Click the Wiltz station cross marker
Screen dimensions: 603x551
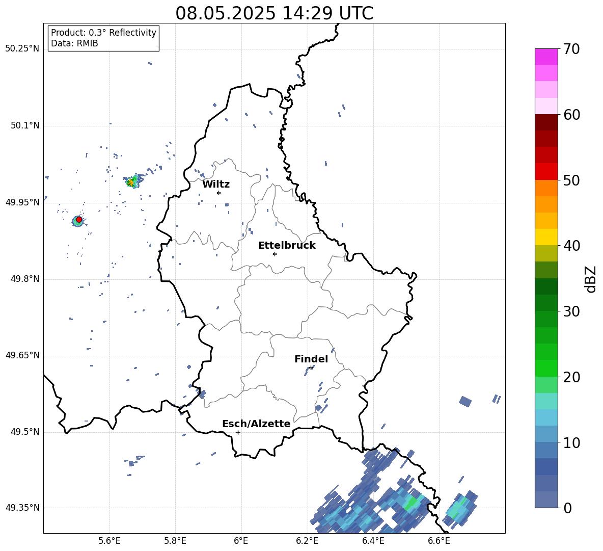pos(219,193)
